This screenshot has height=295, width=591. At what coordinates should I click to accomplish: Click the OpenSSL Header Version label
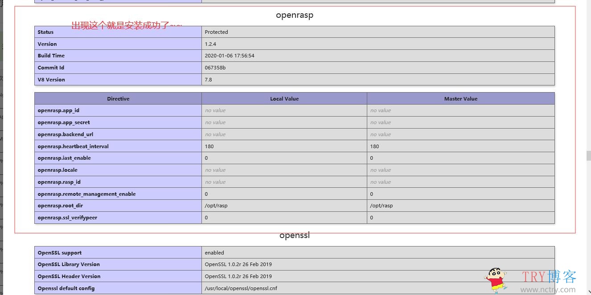coord(69,276)
